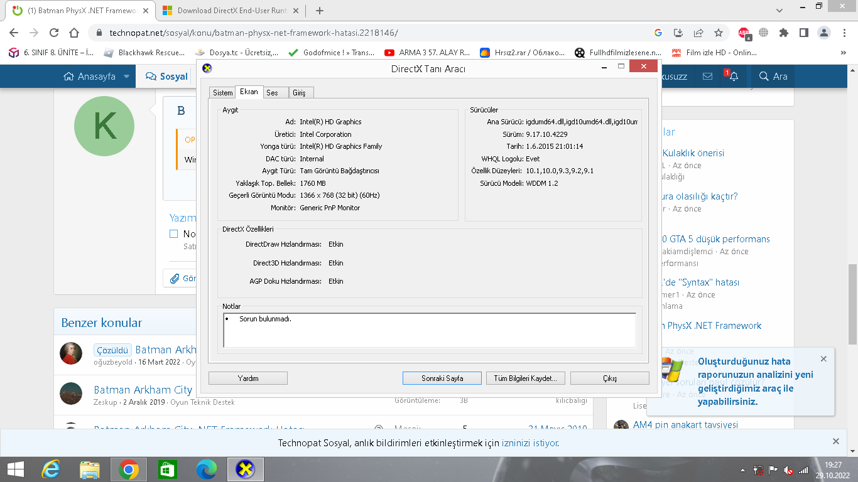Click Tüm Bilgileri Kaydet button

pos(526,378)
